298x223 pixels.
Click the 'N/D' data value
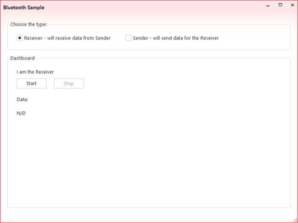(x=21, y=113)
